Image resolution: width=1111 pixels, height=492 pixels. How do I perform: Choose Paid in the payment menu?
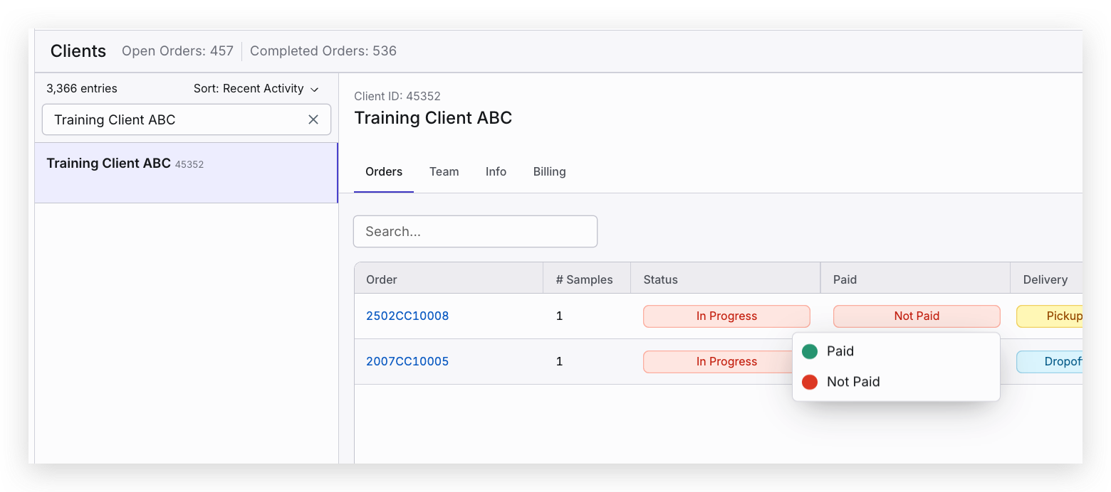896,351
